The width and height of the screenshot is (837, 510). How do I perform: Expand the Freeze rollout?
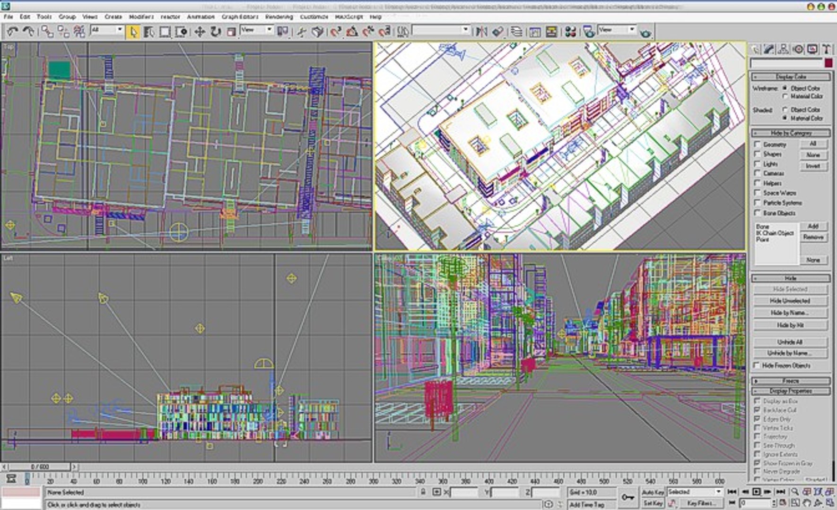791,381
